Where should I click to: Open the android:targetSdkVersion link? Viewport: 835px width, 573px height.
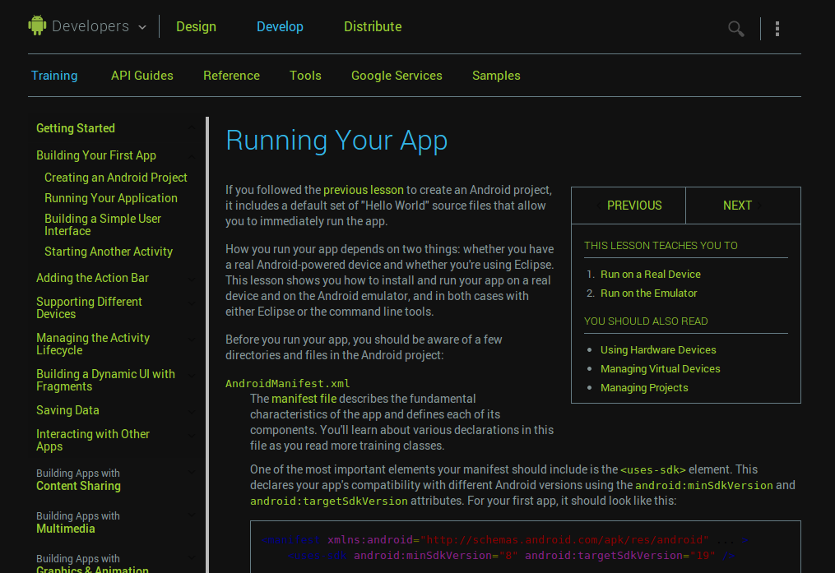pos(329,501)
